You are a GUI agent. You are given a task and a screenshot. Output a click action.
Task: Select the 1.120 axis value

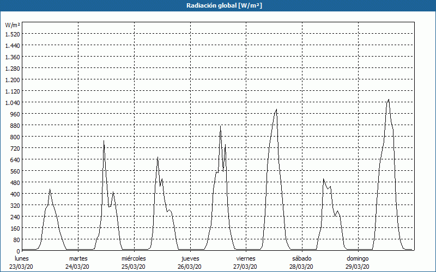click(13, 91)
